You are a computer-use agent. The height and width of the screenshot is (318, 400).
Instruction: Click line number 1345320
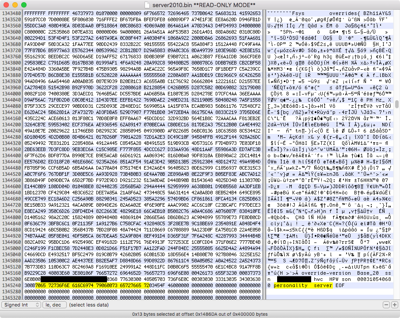11,298
